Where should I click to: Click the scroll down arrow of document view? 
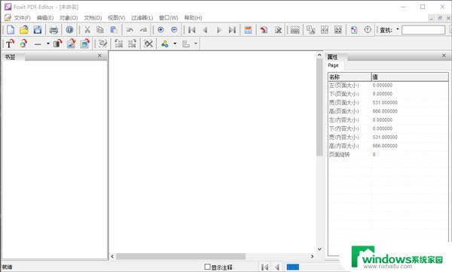pos(319,249)
